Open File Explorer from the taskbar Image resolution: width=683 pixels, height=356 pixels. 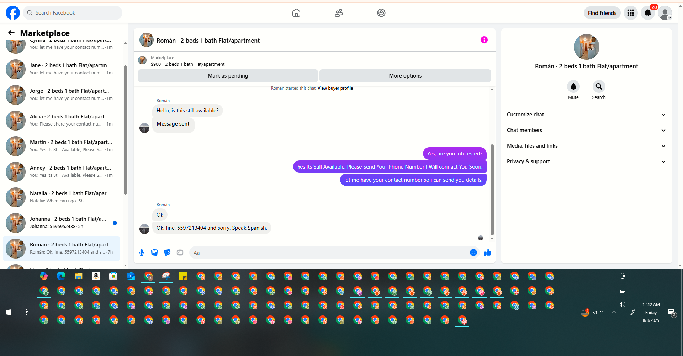click(x=79, y=276)
